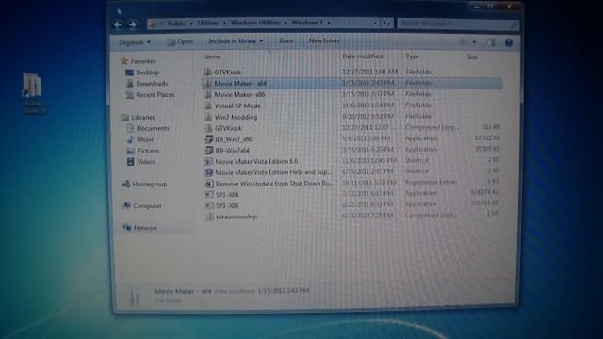Select the Virtual XP Mode folder icon
The image size is (603, 339).
(x=208, y=105)
